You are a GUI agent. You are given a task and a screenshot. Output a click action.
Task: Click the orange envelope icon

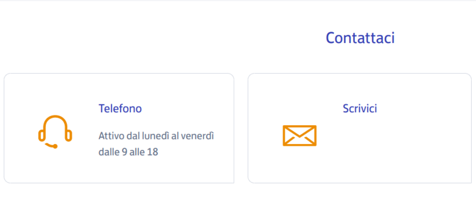299,135
